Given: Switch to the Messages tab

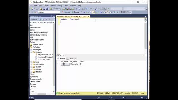Looking at the screenshot, I should click(71, 59).
